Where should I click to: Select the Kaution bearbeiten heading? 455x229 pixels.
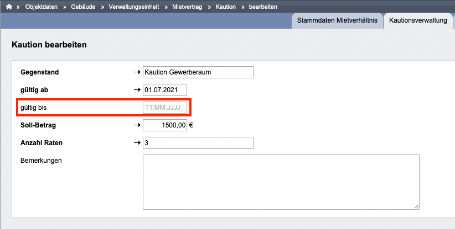click(49, 45)
